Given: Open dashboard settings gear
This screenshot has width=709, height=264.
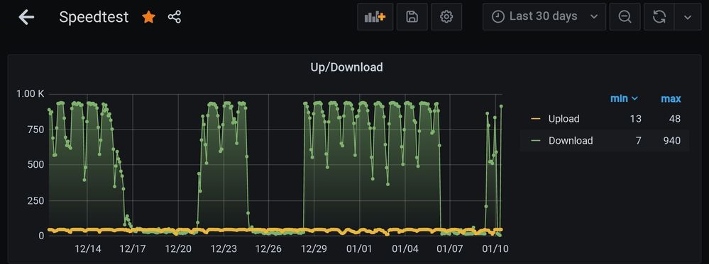Looking at the screenshot, I should [446, 17].
